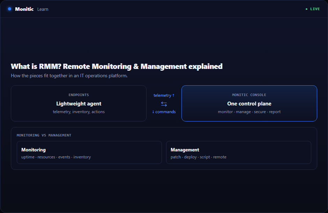Click the blue Monitic logo dot

[x=9, y=9]
